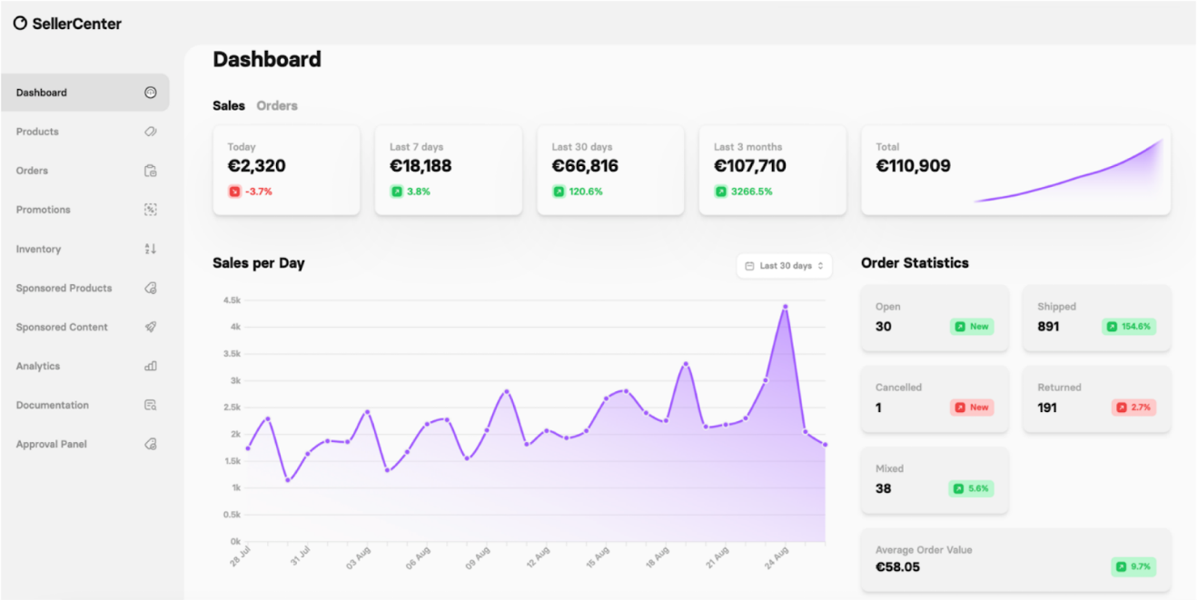The height and width of the screenshot is (600, 1197).
Task: Open the Mixed orders statistic card
Action: (x=935, y=480)
